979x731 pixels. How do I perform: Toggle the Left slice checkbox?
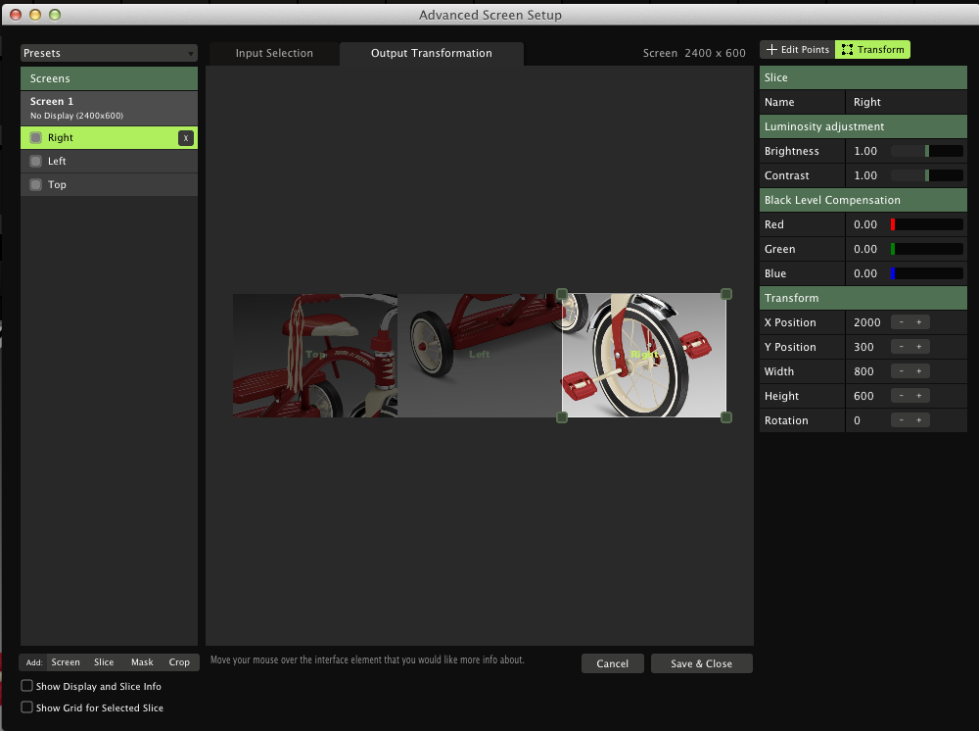coord(36,162)
